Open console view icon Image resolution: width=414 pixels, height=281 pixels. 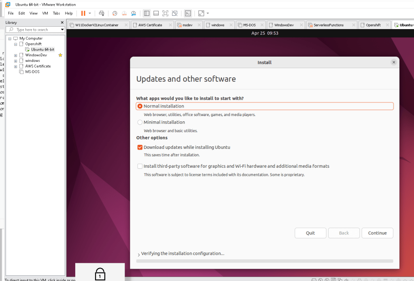tap(188, 13)
